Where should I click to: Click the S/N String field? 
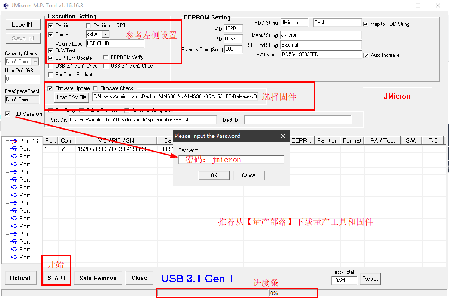point(321,54)
